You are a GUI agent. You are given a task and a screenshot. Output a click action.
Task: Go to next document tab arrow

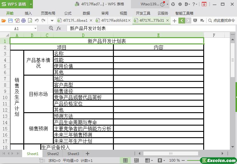coord(188,21)
